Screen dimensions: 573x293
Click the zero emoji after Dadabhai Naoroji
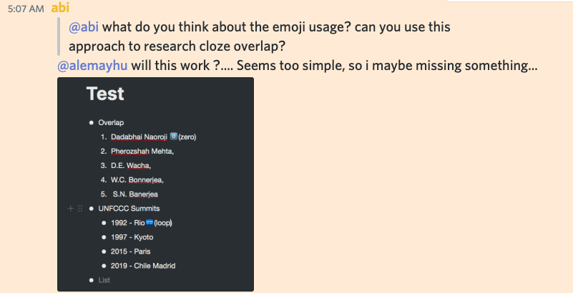174,136
